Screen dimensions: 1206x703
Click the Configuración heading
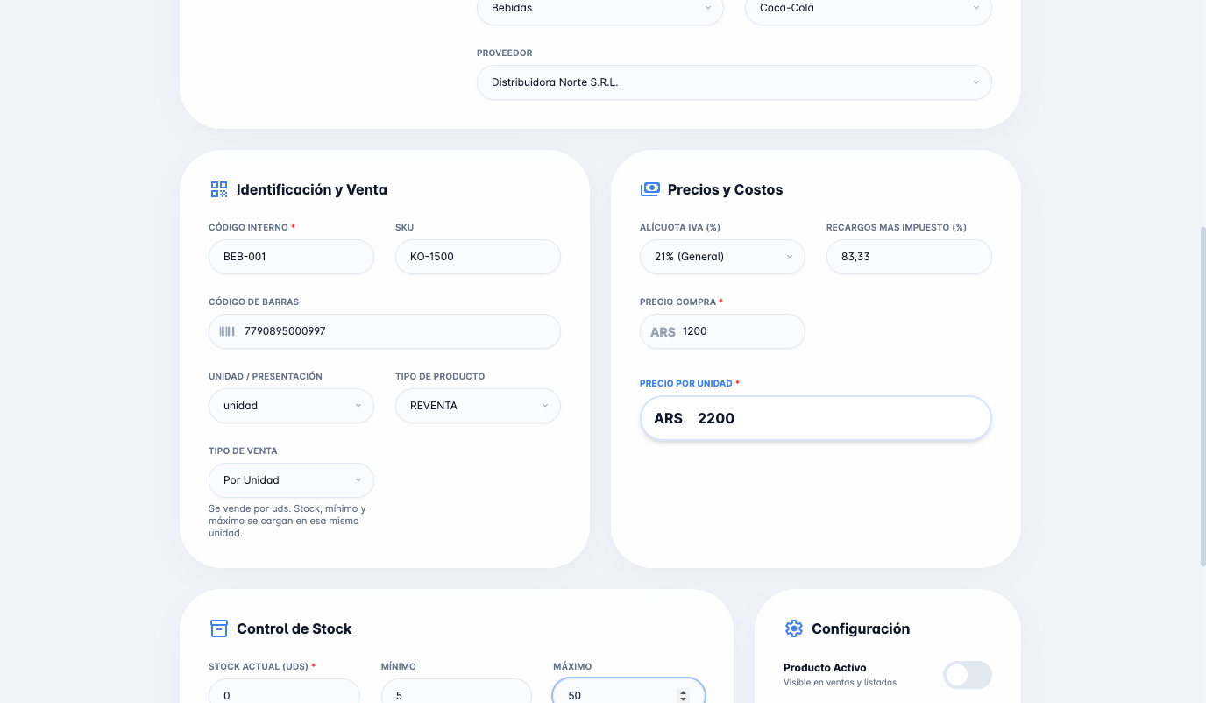tap(861, 628)
